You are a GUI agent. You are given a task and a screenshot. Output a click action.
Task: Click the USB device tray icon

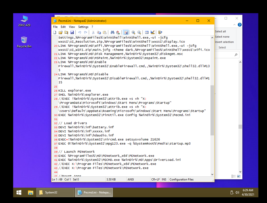232,193
